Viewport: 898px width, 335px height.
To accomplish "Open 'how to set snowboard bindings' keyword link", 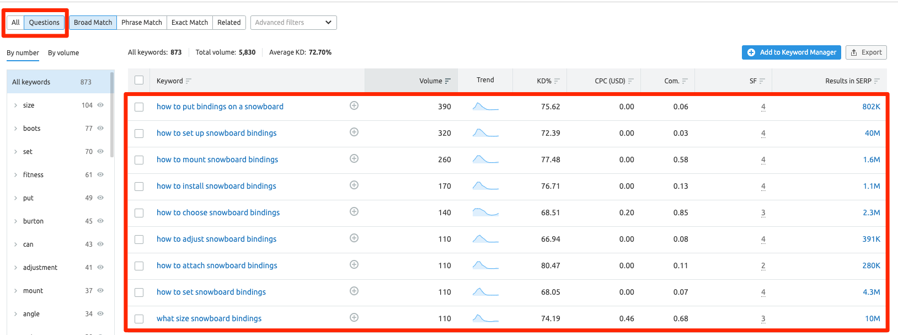I will pos(211,292).
